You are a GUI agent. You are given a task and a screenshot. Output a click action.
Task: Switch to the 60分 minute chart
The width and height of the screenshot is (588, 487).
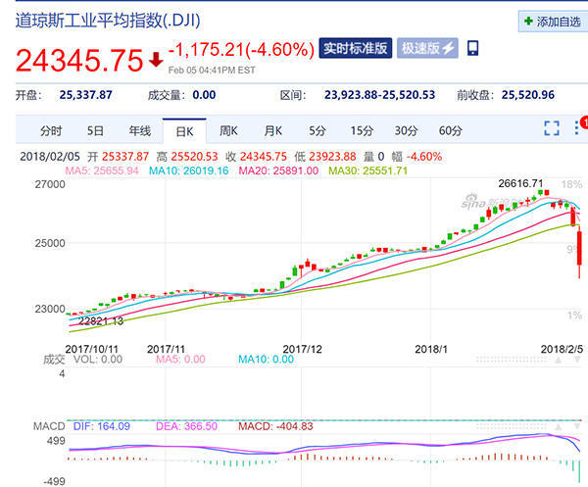pyautogui.click(x=451, y=131)
